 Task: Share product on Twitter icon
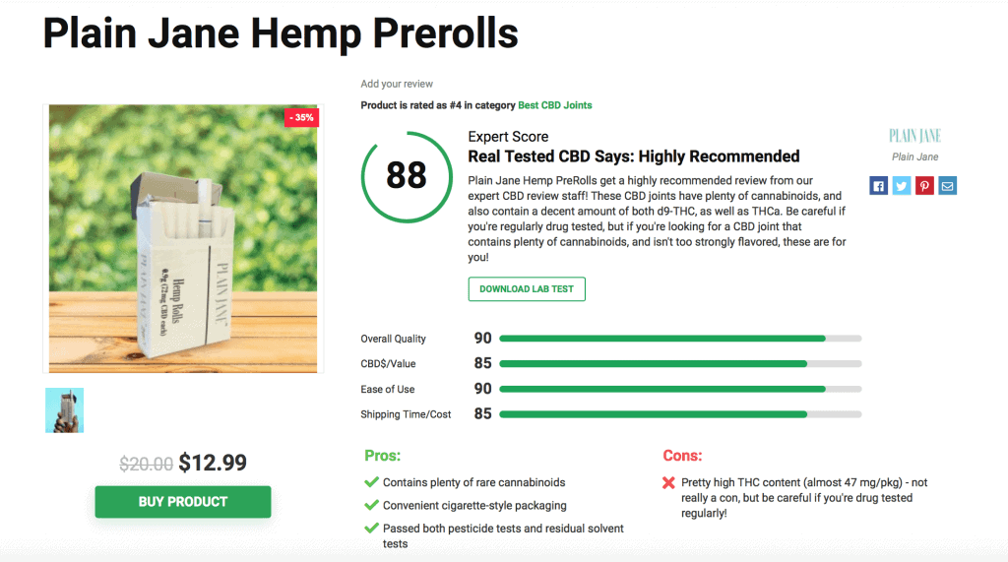pos(902,186)
